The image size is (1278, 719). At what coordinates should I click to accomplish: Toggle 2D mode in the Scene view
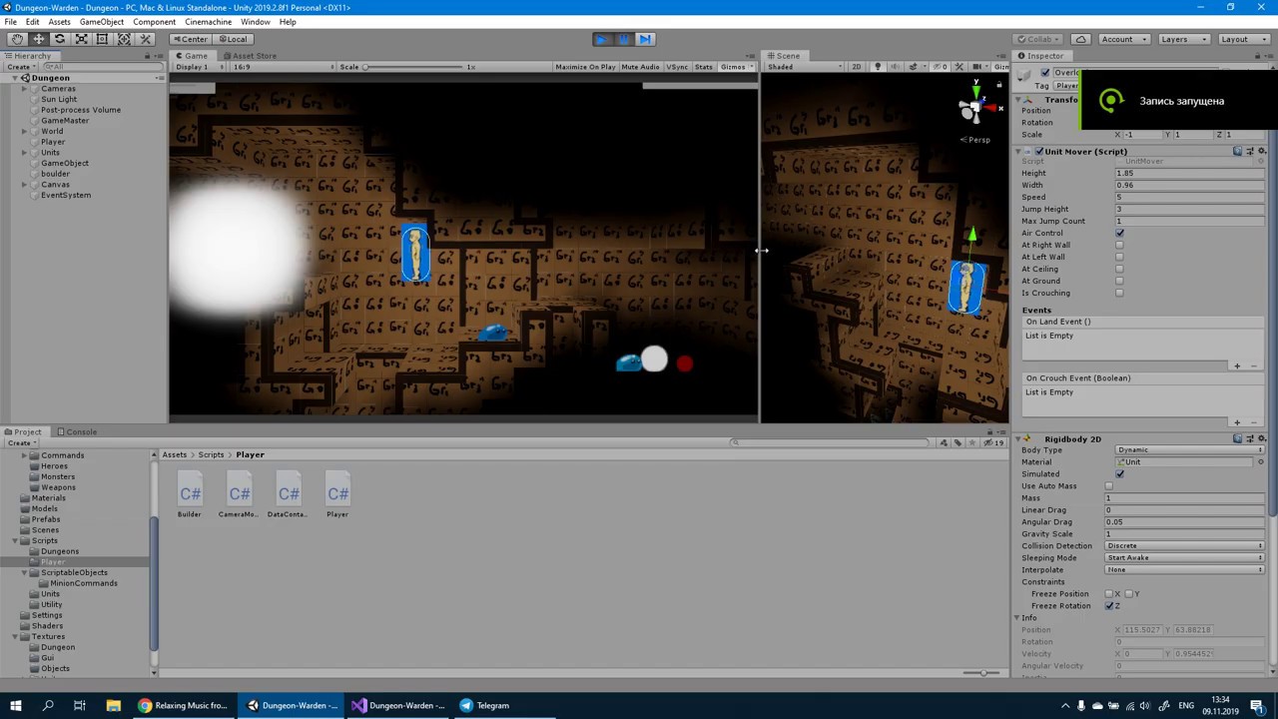click(856, 66)
